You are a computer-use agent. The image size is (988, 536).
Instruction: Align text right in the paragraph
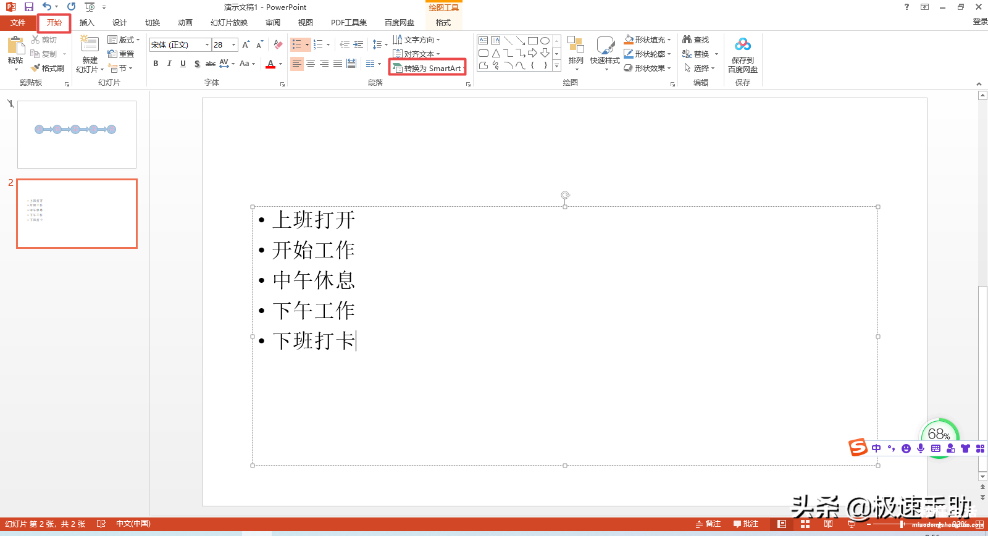[324, 64]
